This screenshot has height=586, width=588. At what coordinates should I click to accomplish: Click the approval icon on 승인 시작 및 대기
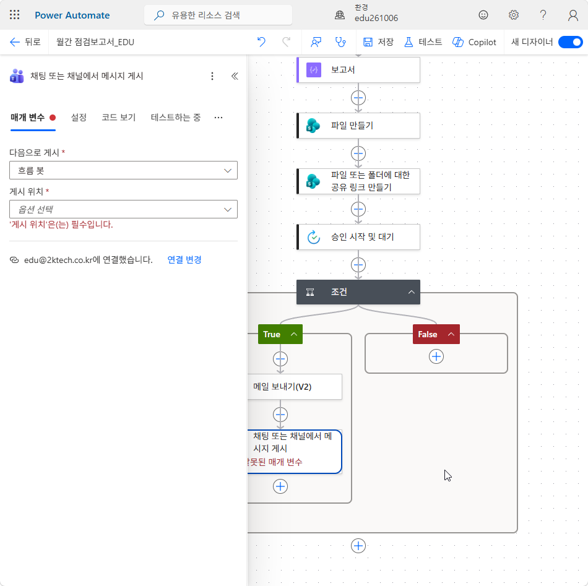(314, 237)
